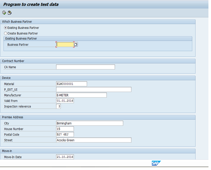Click the House Number field

(x=65, y=129)
